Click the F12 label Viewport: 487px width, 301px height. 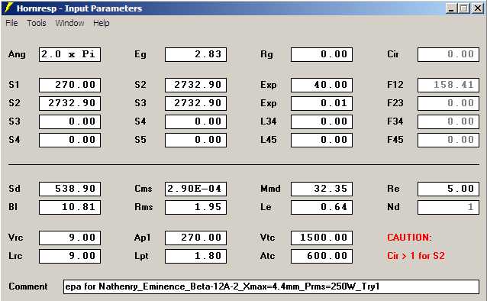click(x=395, y=85)
